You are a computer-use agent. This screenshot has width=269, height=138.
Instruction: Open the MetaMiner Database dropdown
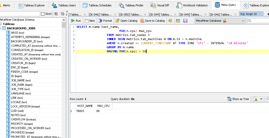(220, 21)
